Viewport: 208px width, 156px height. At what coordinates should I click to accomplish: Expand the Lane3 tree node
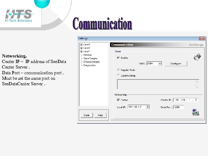81,51
